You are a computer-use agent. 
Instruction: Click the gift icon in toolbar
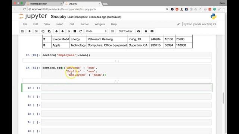coord(146,31)
